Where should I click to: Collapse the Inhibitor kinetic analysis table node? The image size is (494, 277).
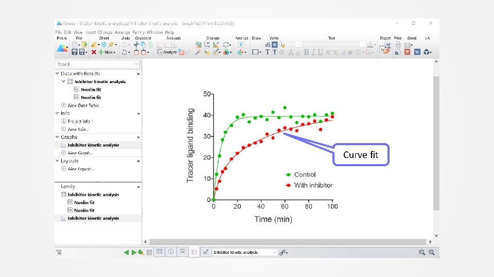pyautogui.click(x=63, y=82)
